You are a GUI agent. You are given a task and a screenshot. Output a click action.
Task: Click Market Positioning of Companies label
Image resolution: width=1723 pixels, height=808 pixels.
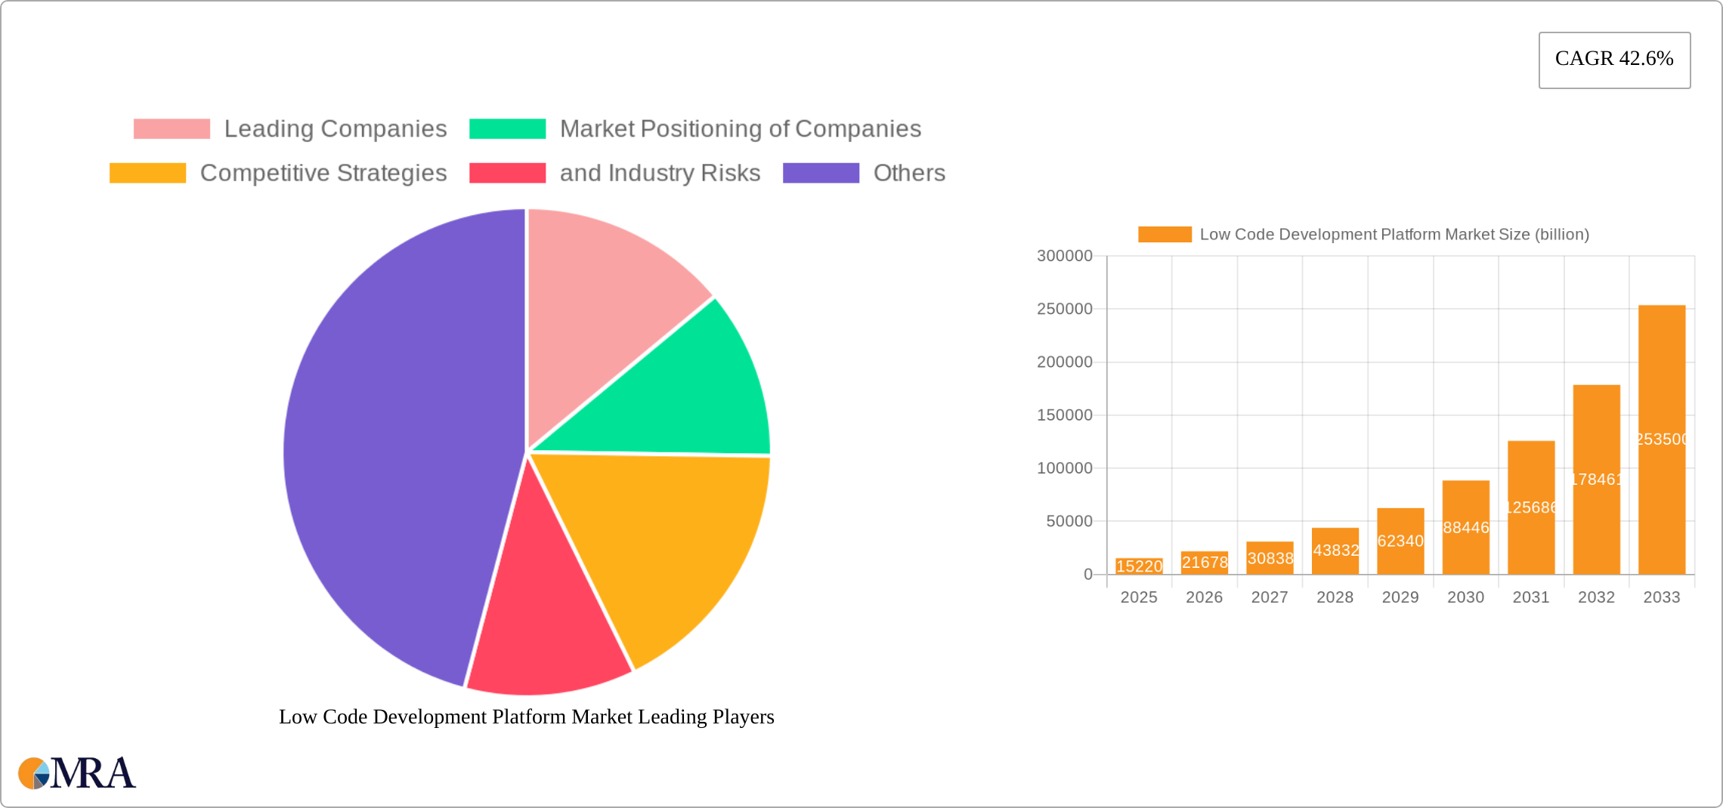point(741,129)
